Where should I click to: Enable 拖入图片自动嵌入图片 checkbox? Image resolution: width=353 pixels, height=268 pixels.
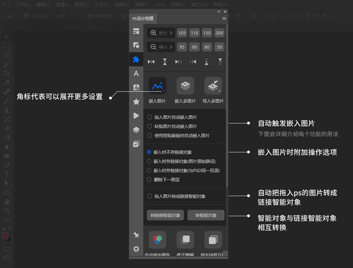pyautogui.click(x=149, y=117)
